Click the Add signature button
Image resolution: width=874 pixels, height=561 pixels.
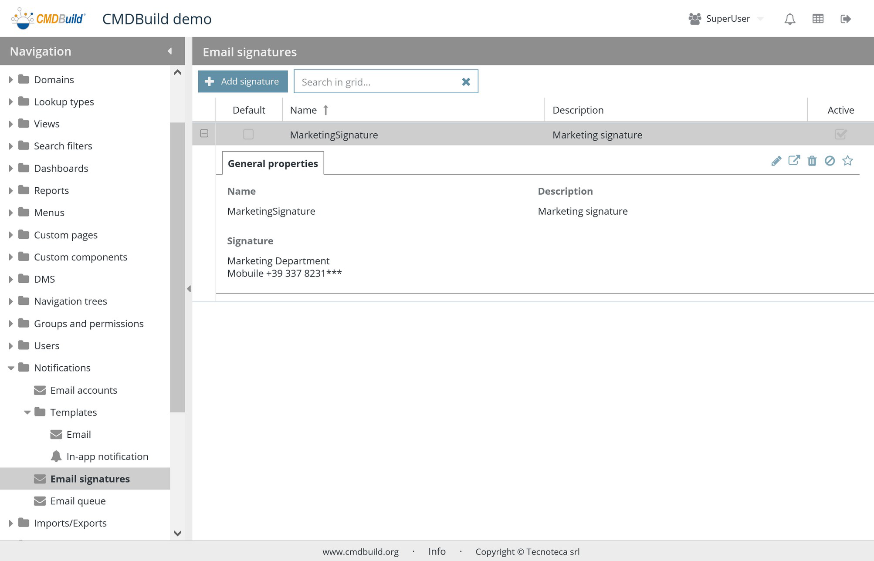click(x=243, y=81)
